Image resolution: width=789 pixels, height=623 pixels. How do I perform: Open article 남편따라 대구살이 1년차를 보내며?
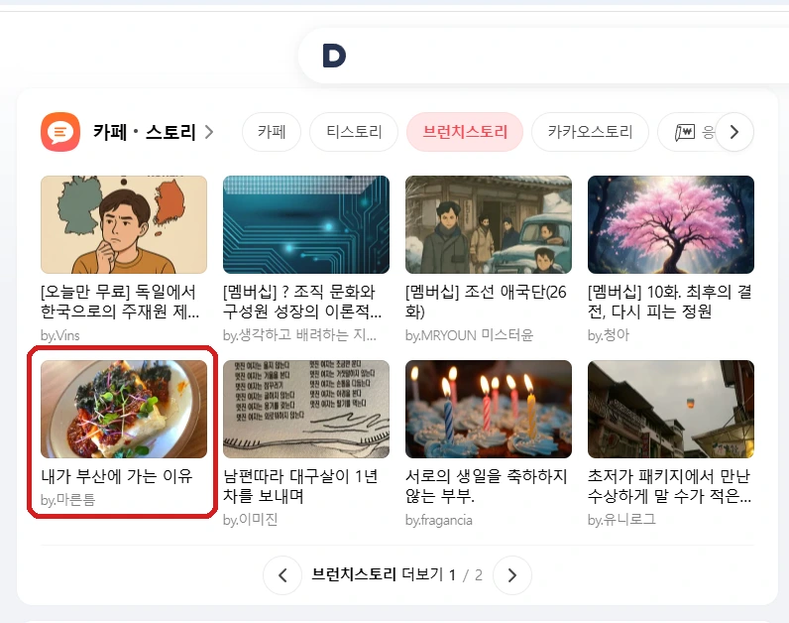click(300, 486)
